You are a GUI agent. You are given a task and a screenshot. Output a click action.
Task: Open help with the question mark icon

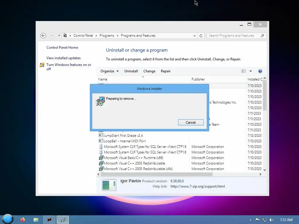[260, 71]
